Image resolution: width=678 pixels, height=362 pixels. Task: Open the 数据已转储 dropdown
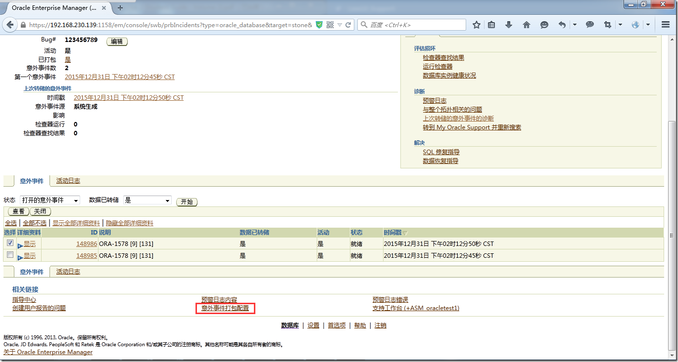[x=147, y=201]
